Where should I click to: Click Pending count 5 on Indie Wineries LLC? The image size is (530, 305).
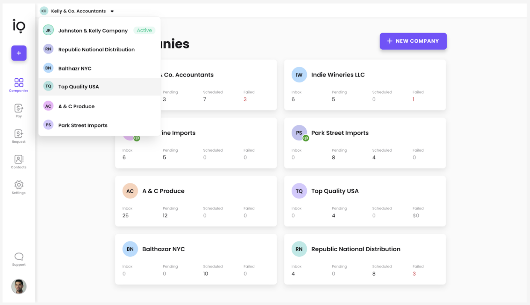334,100
